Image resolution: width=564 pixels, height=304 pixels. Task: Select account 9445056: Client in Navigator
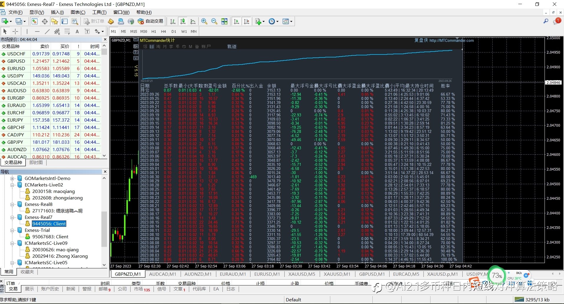point(49,224)
